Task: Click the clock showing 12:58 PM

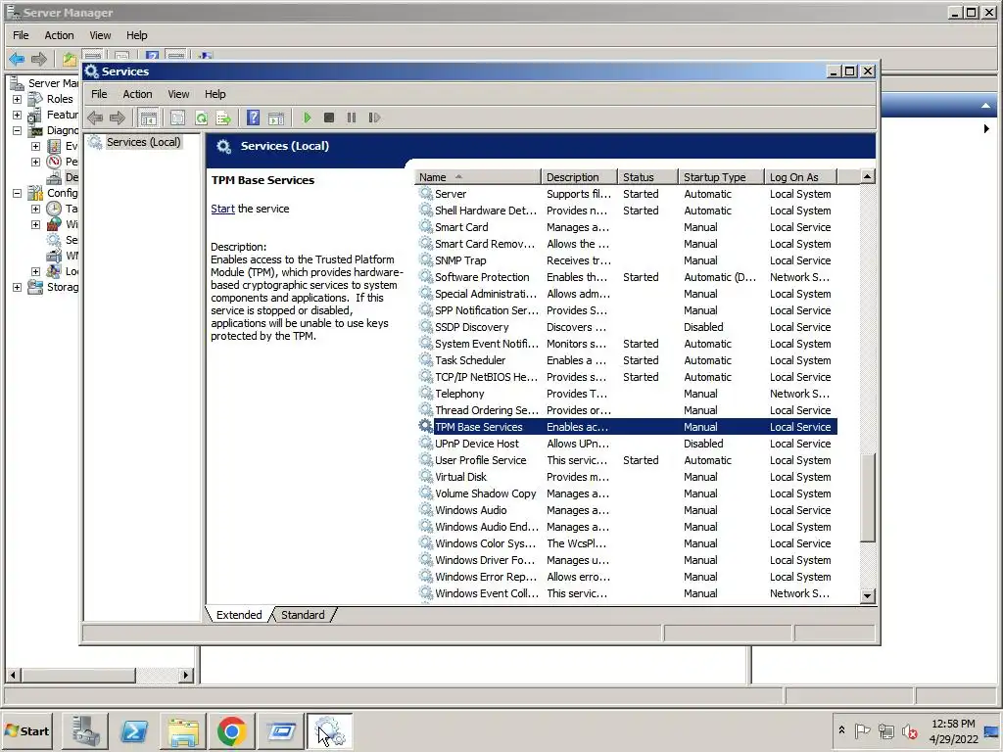Action: pyautogui.click(x=953, y=724)
